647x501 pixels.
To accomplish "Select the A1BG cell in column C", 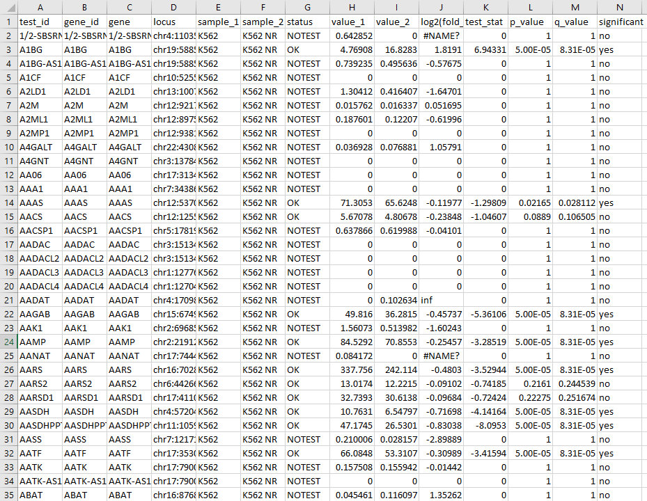I will click(128, 49).
